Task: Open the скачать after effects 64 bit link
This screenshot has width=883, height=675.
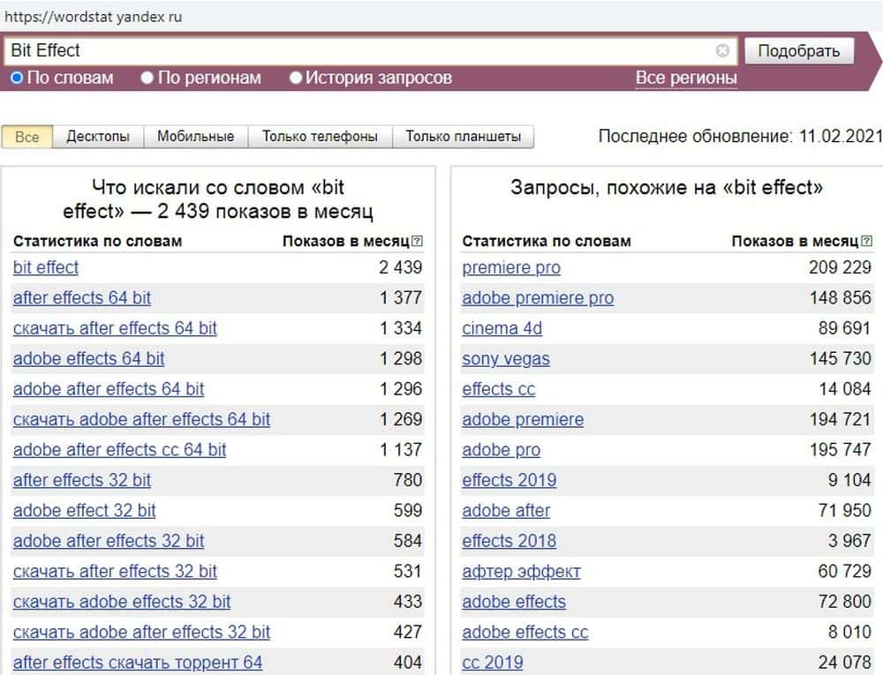Action: point(115,328)
